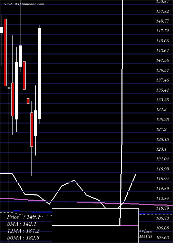Click the lowest red candlestick near 125.15

pos(32,130)
